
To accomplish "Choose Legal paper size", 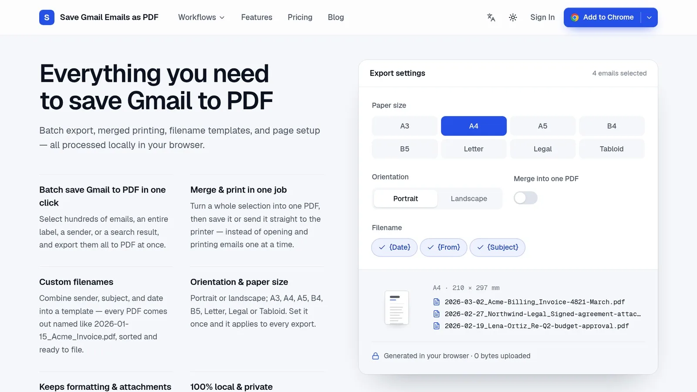I will point(543,149).
